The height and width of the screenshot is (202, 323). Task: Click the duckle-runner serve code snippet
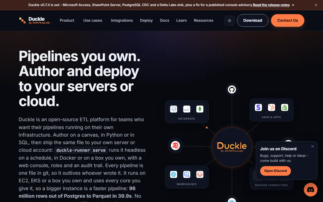point(81,150)
